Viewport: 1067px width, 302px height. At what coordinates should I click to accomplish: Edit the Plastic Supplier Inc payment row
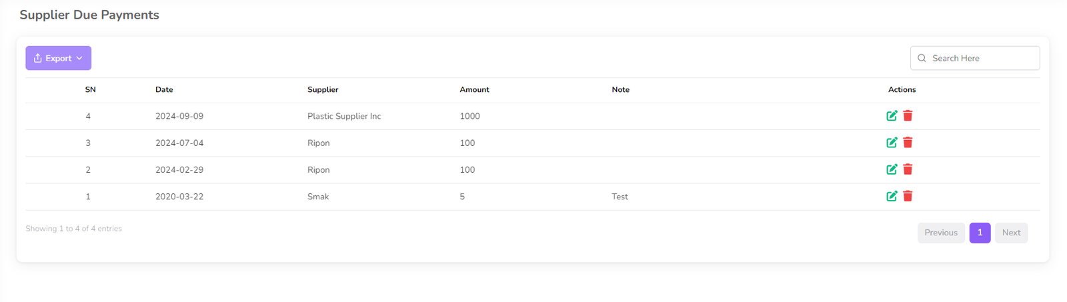(892, 116)
